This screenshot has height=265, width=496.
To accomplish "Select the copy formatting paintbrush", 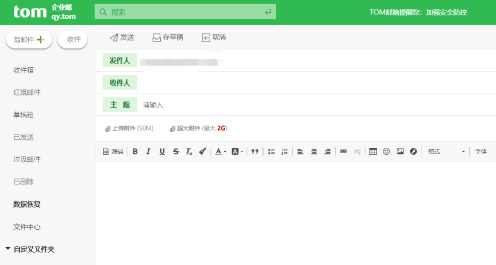I will point(202,151).
